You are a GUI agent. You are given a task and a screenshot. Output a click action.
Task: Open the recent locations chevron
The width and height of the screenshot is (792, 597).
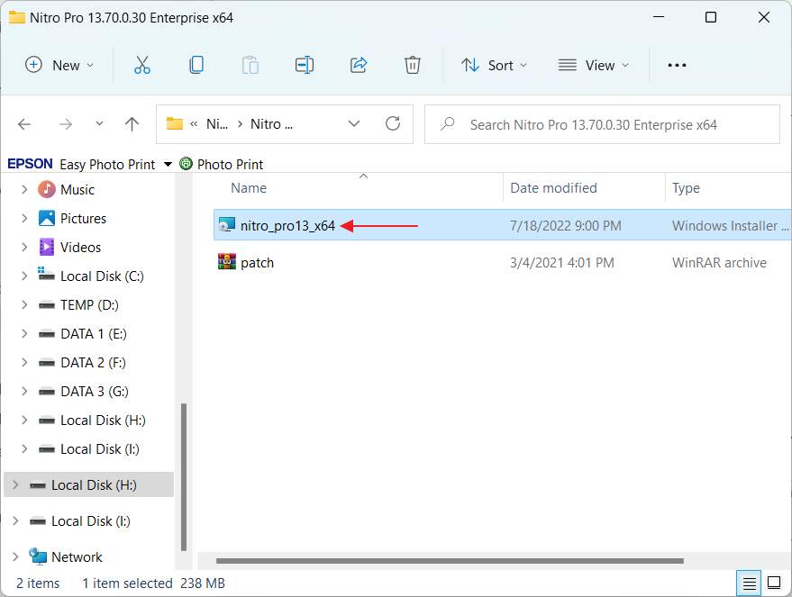coord(99,123)
